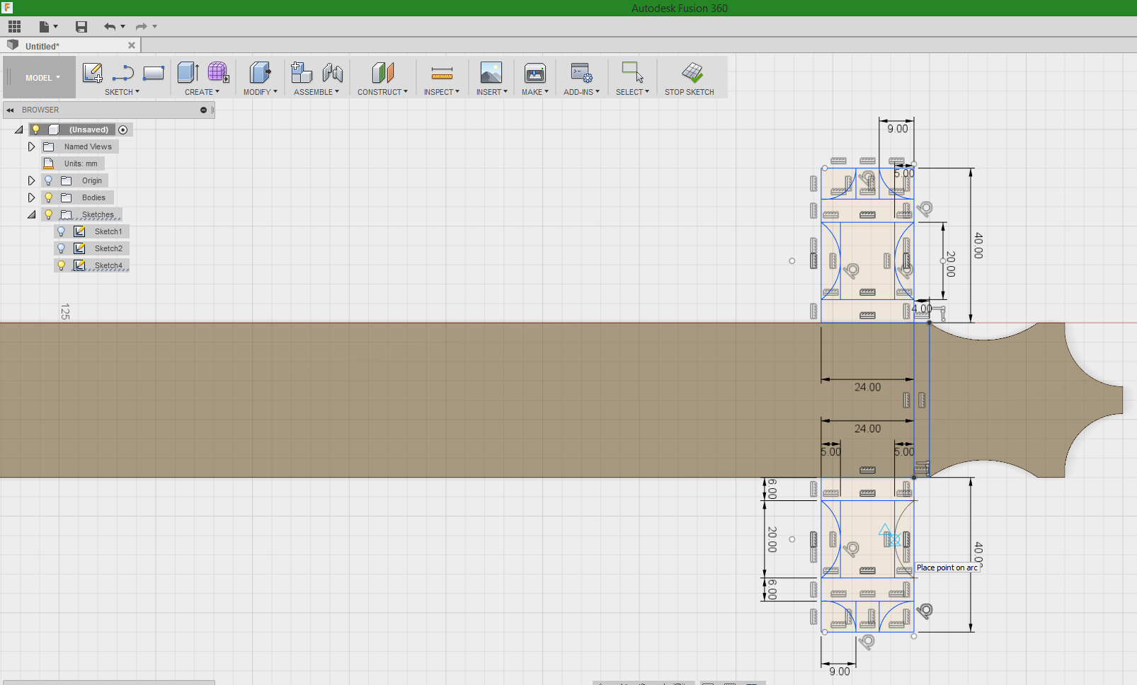Viewport: 1137px width, 685px height.
Task: Select the Press Pull modify icon
Action: pos(260,72)
